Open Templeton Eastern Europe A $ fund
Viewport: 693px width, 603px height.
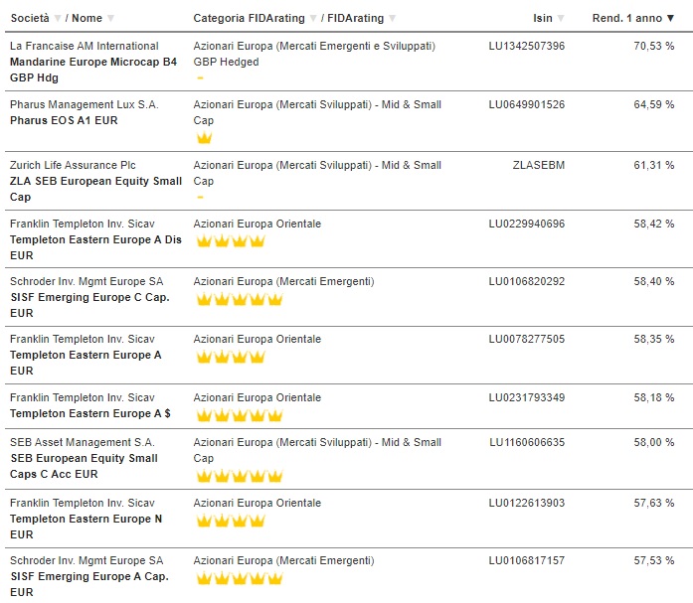90,413
